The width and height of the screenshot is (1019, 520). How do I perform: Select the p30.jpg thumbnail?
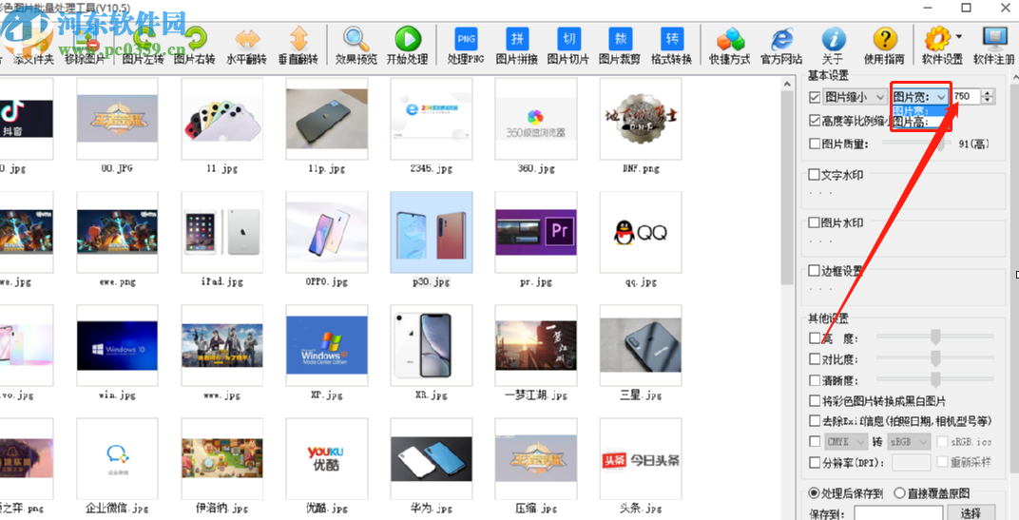(432, 232)
